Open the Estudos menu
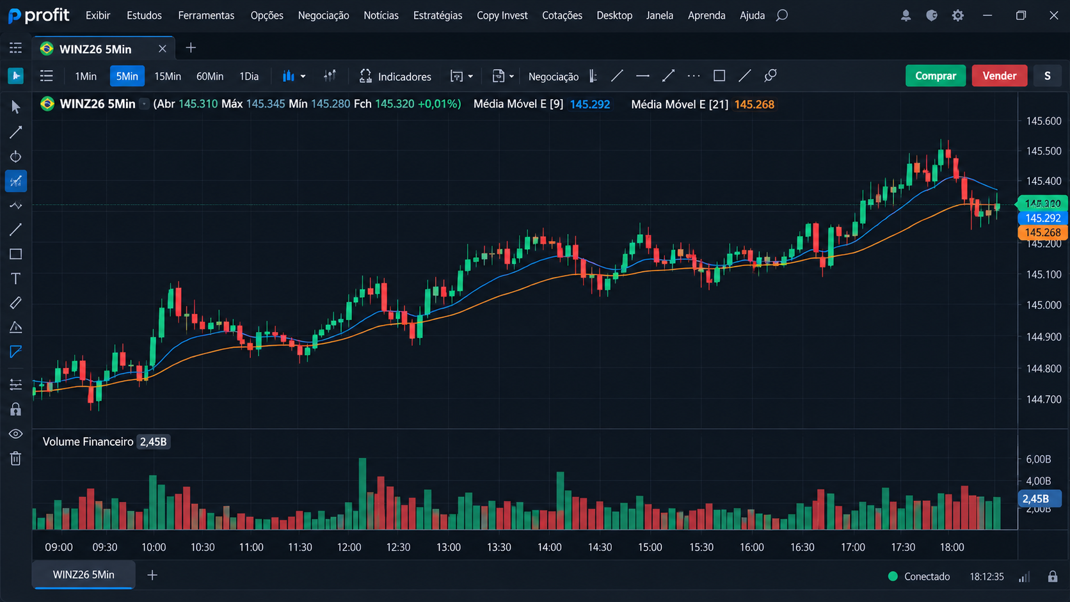1070x602 pixels. click(x=144, y=15)
